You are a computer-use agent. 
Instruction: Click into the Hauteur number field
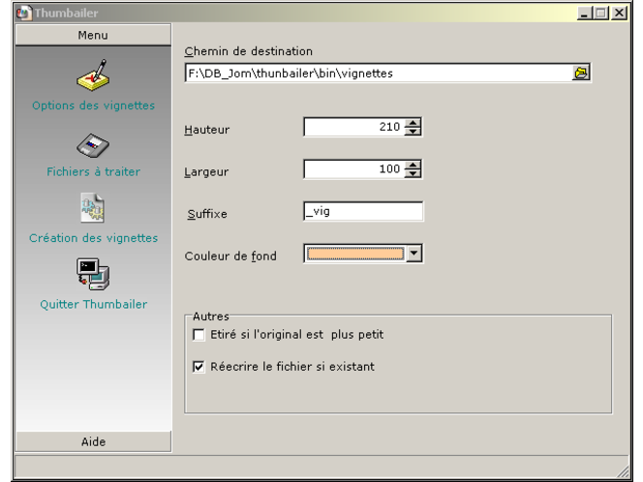pyautogui.click(x=353, y=127)
